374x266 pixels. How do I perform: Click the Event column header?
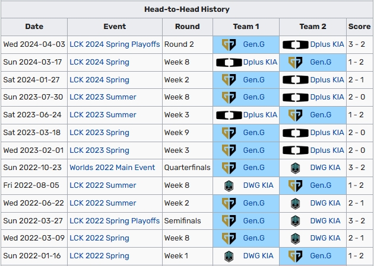[115, 27]
